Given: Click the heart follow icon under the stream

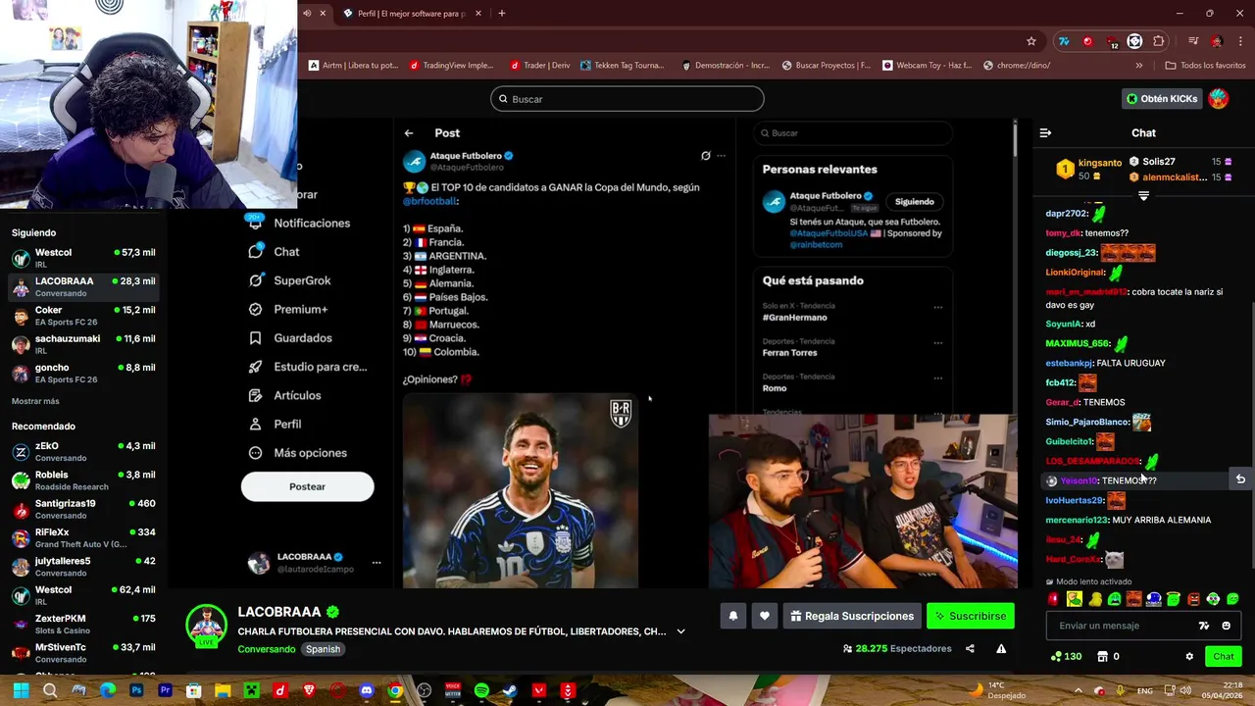Looking at the screenshot, I should tap(765, 616).
